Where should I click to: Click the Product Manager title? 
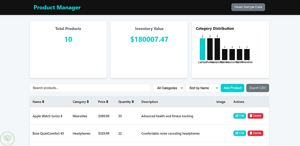[x=57, y=7]
